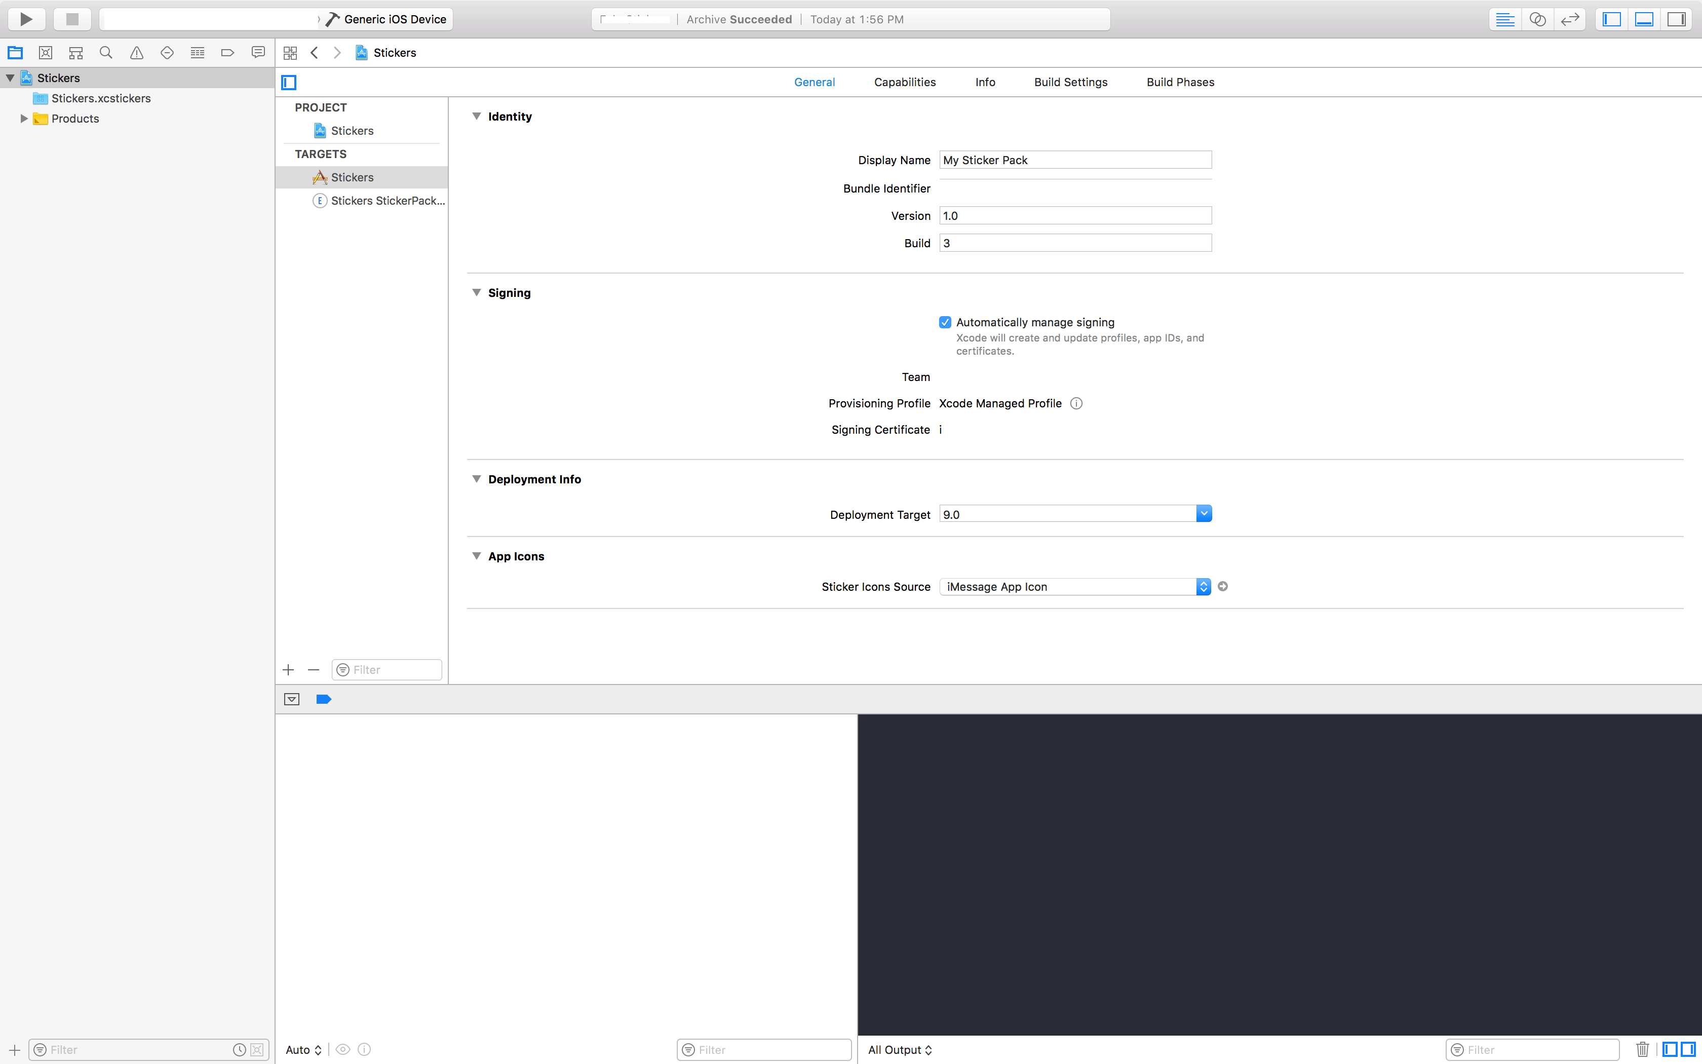Clear console with the trash icon

point(1642,1049)
